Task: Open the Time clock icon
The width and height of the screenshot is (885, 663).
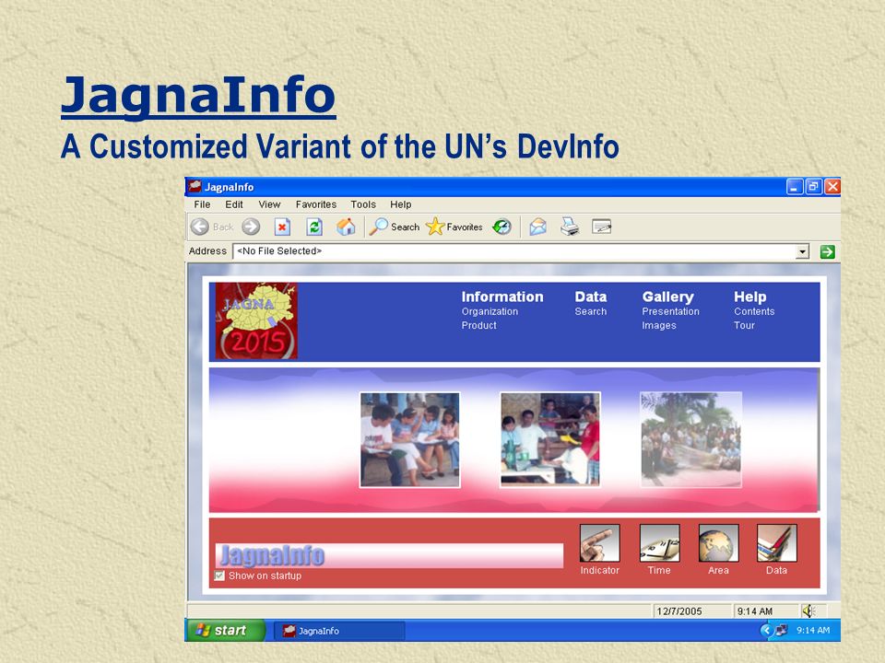Action: click(x=659, y=543)
